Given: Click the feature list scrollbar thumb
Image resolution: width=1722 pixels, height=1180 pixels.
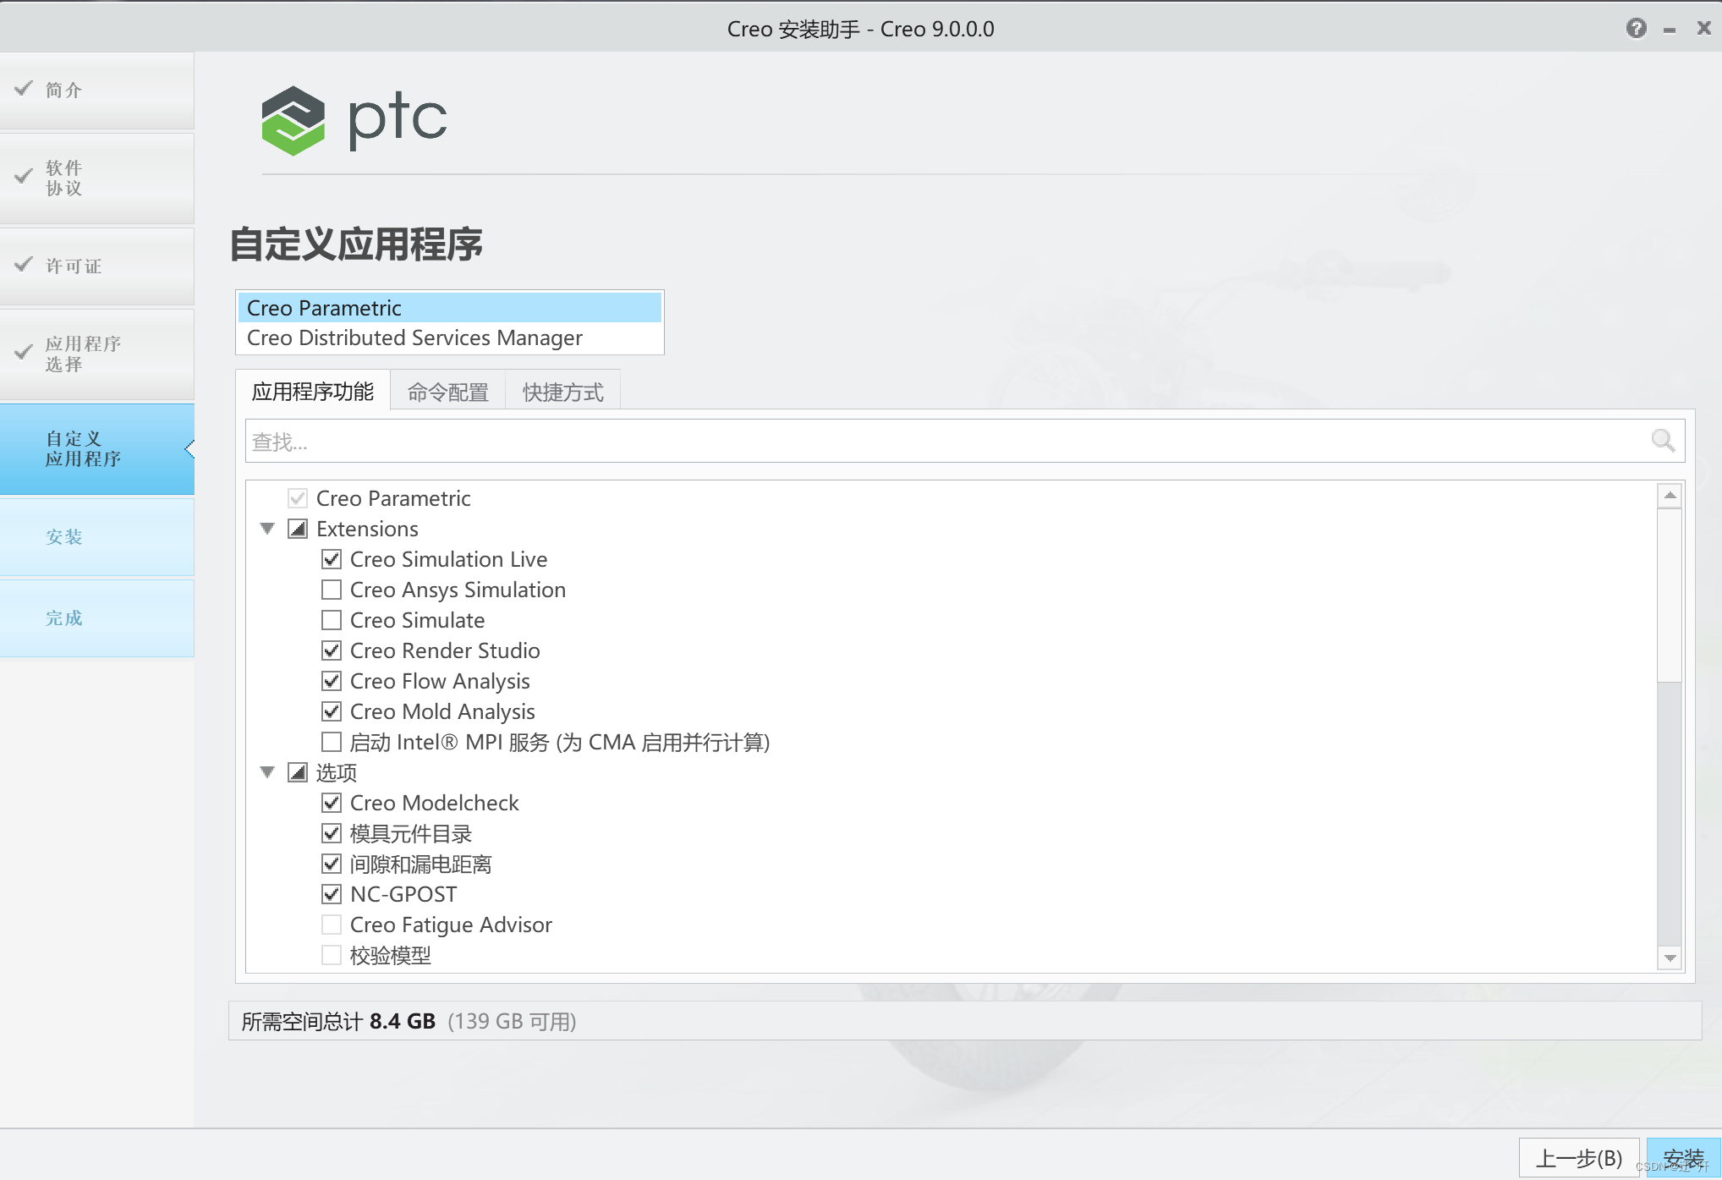Looking at the screenshot, I should (x=1670, y=595).
